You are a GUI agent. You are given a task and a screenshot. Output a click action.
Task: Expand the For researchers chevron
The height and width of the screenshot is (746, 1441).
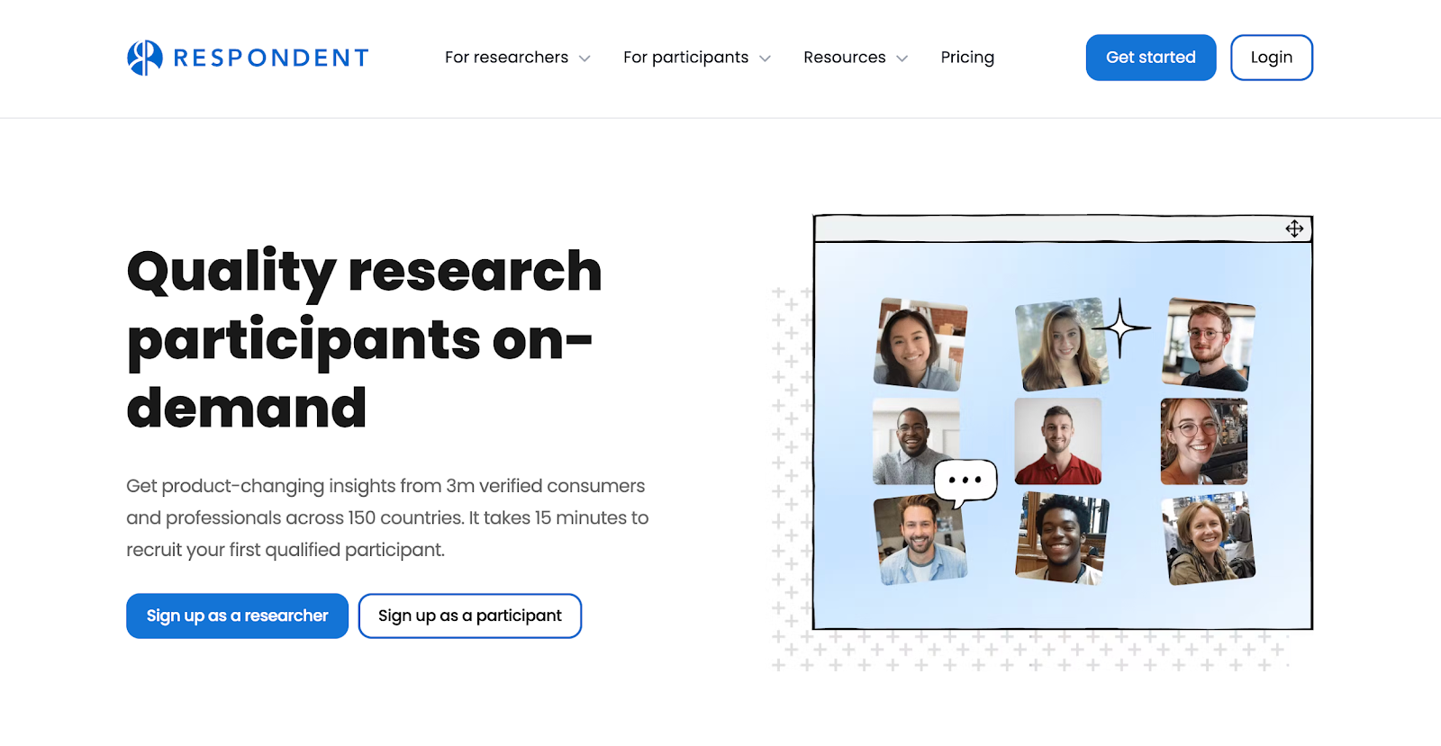[585, 58]
